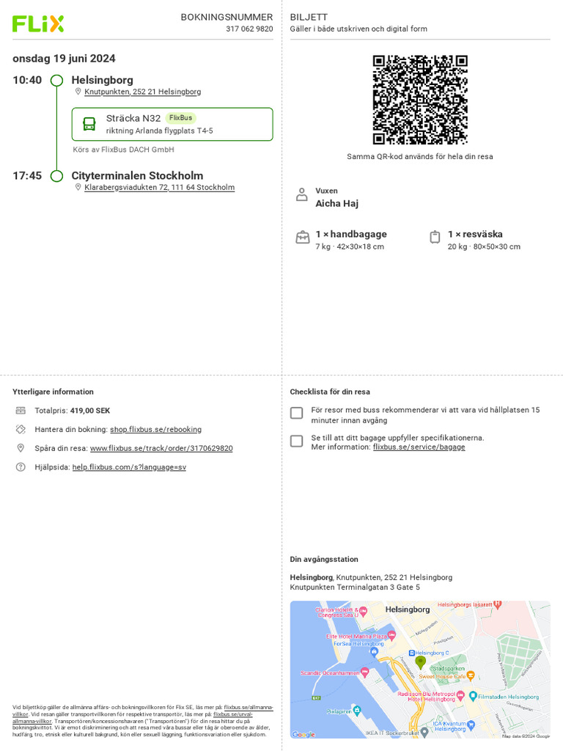The image size is (563, 751).
Task: Open the Knutpunkten, 252 21 Helsingborg address link
Action: click(x=143, y=92)
